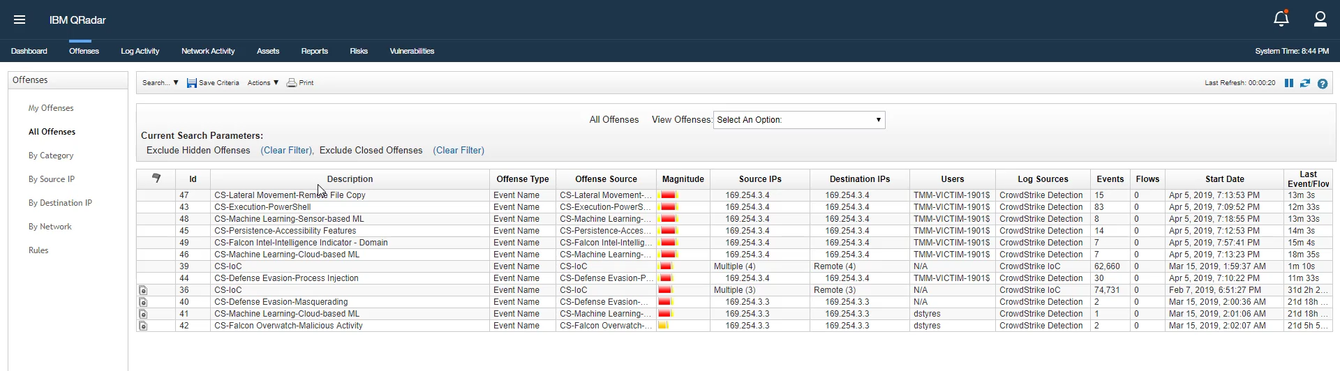Open the user profile icon
This screenshot has height=371, width=1340.
tap(1320, 19)
